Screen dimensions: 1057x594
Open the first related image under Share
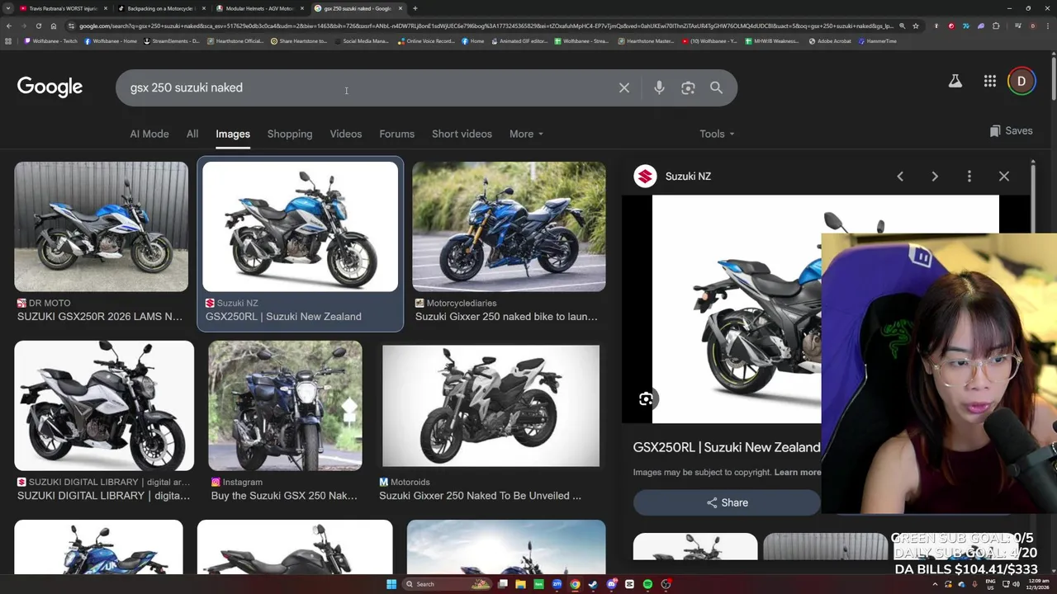694,547
